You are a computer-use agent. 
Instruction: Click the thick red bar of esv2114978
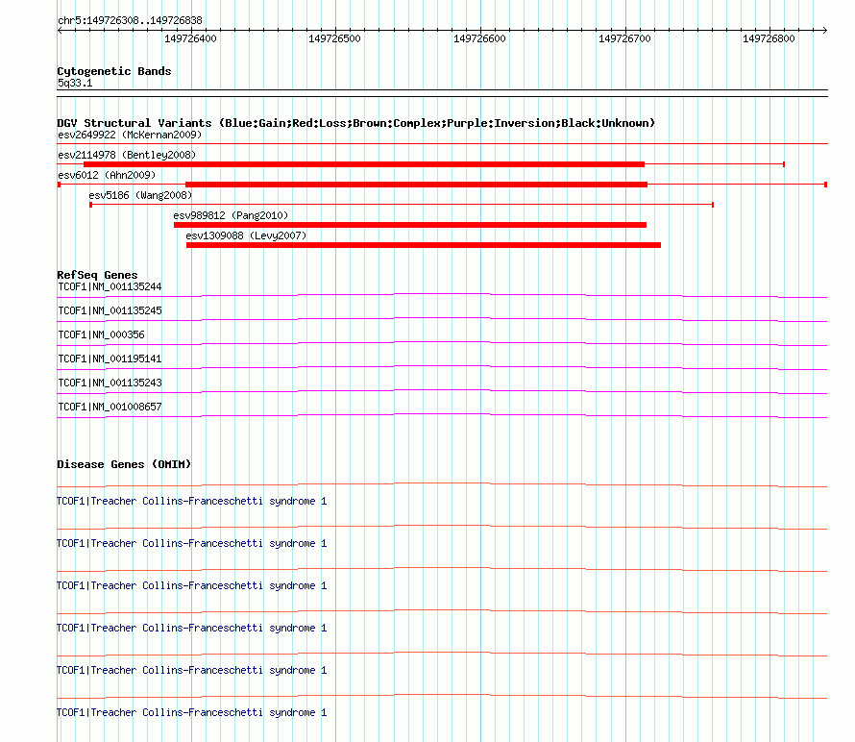click(364, 164)
